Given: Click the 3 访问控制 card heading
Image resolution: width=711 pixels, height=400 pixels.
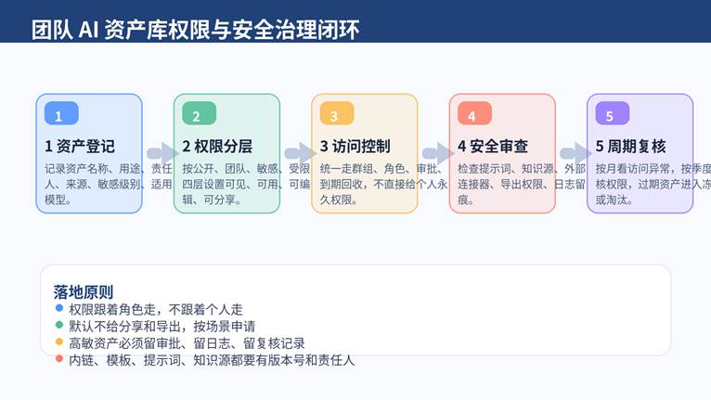Looking at the screenshot, I should point(355,147).
